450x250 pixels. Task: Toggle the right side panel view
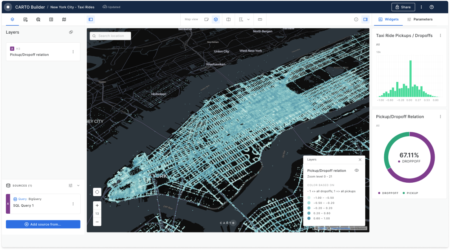tap(366, 19)
